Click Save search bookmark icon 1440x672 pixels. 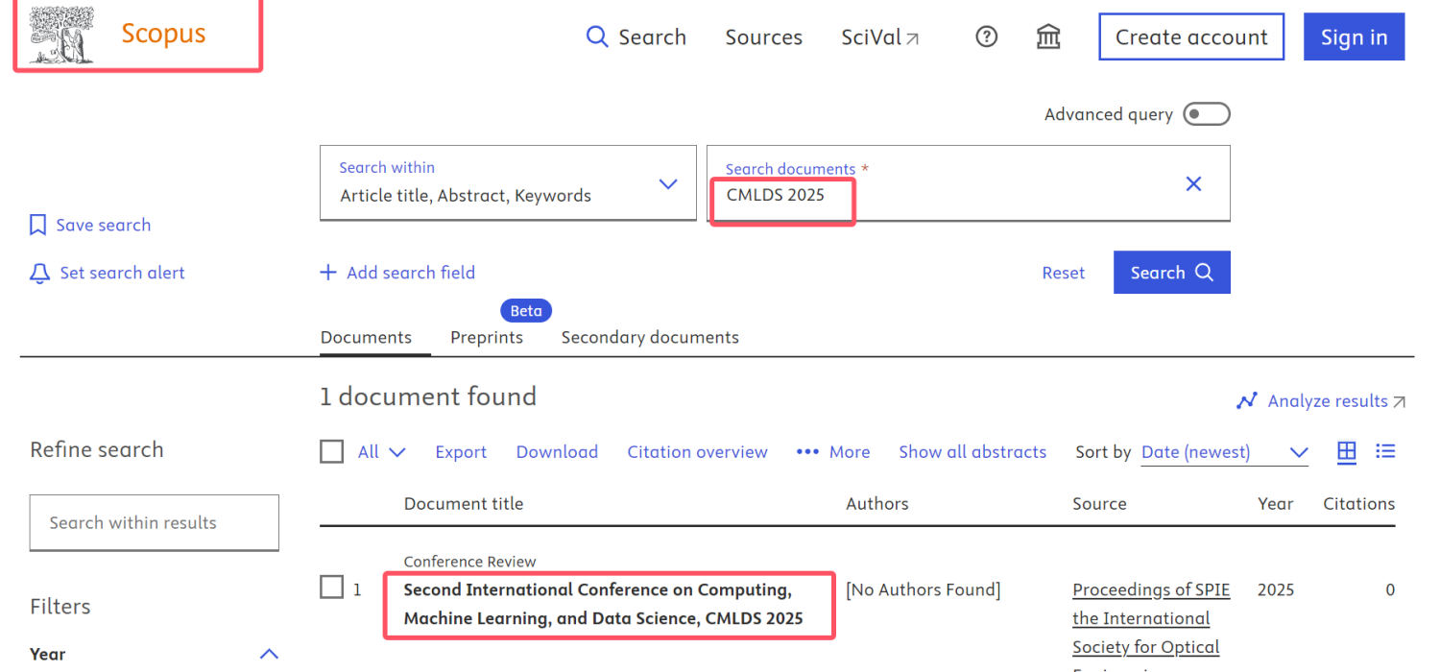[x=38, y=225]
